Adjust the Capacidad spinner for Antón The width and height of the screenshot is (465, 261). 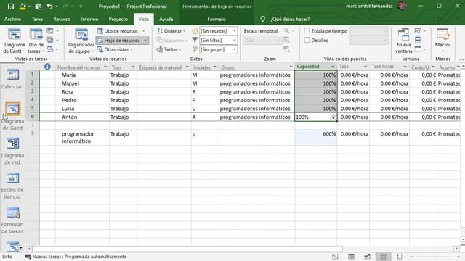333,117
